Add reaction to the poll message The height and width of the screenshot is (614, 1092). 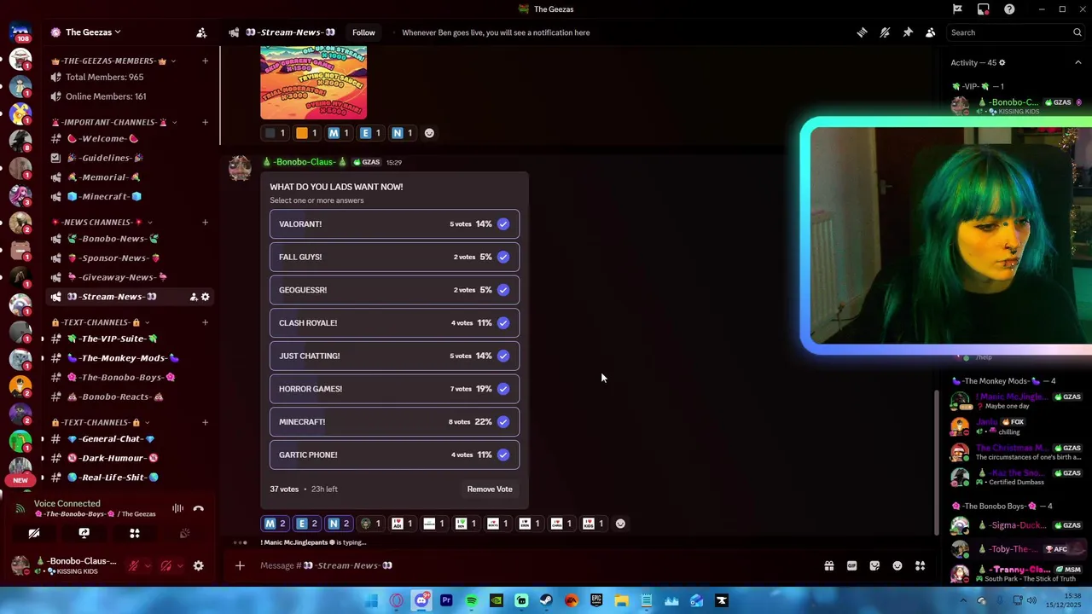[620, 524]
